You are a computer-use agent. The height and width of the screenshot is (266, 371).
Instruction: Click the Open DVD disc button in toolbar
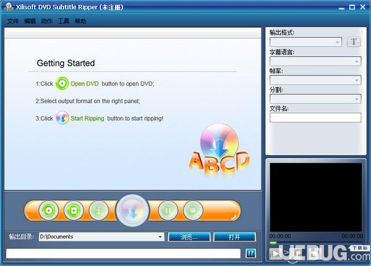pyautogui.click(x=49, y=210)
